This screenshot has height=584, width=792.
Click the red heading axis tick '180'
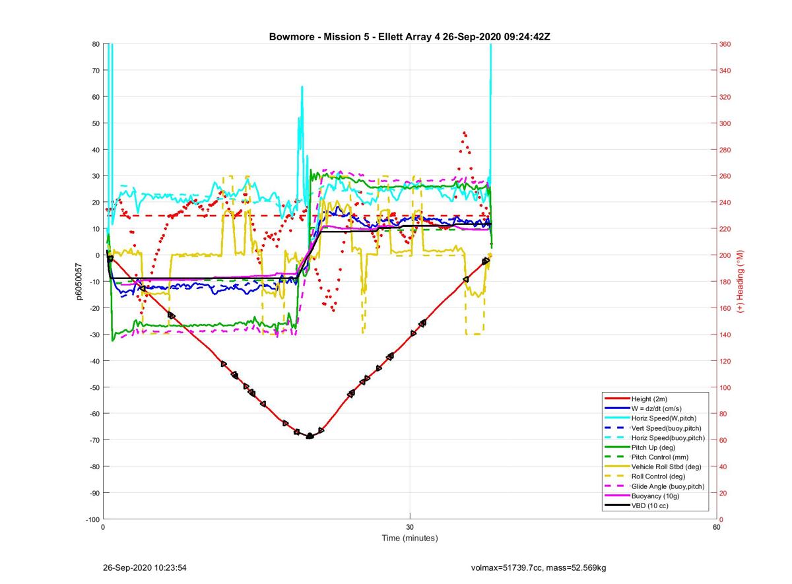725,282
